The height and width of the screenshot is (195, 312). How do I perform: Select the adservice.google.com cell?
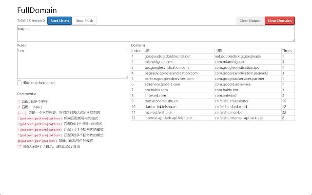[x=179, y=84]
